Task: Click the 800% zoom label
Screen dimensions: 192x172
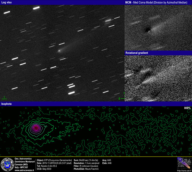Action: (187, 108)
